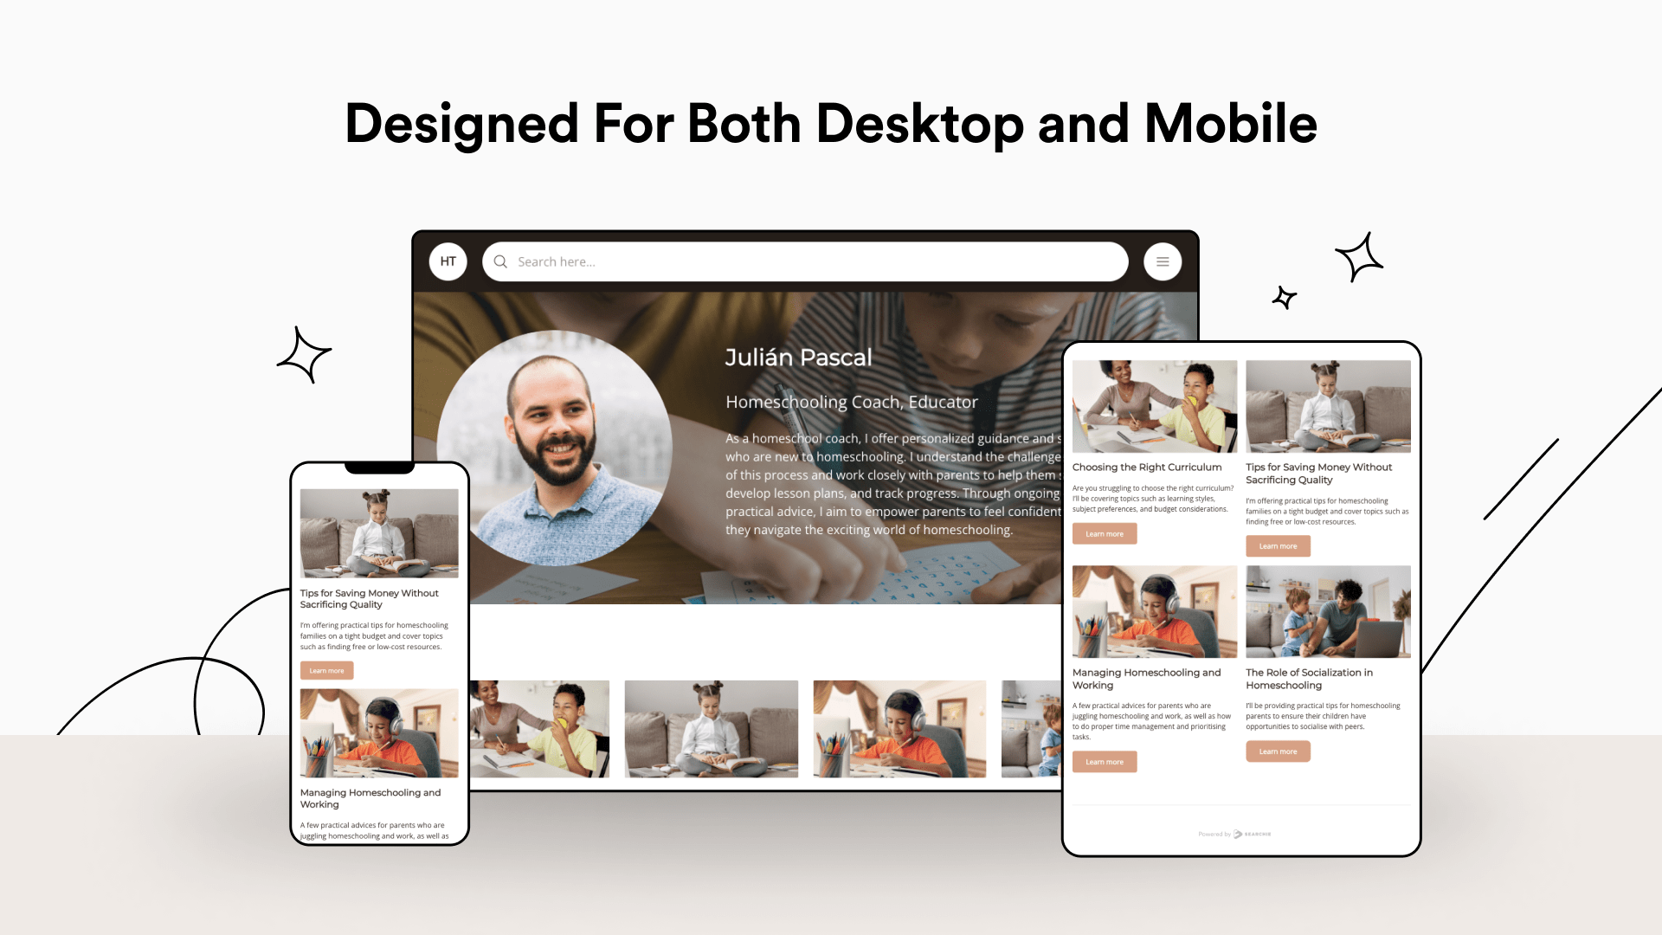Click 'Learn more' under Tips for Saving Money

coord(1276,545)
